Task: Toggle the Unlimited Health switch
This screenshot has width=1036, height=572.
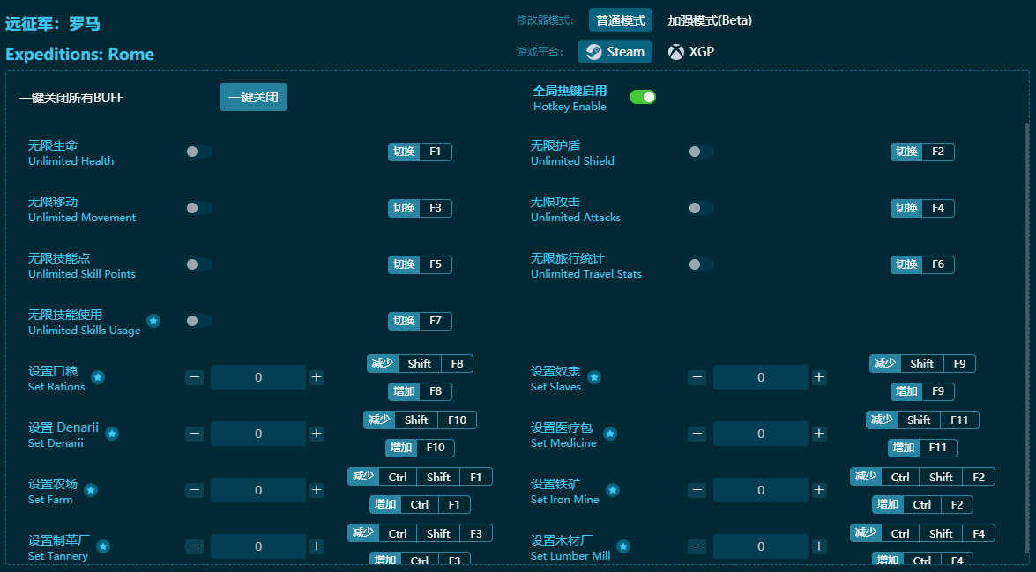Action: point(198,152)
